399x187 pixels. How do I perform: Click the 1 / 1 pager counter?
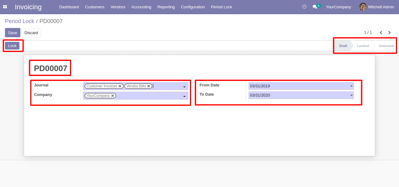(368, 33)
